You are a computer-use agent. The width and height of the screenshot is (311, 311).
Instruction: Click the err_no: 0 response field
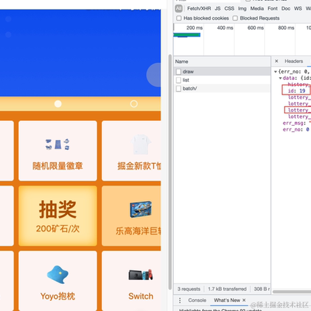click(296, 130)
